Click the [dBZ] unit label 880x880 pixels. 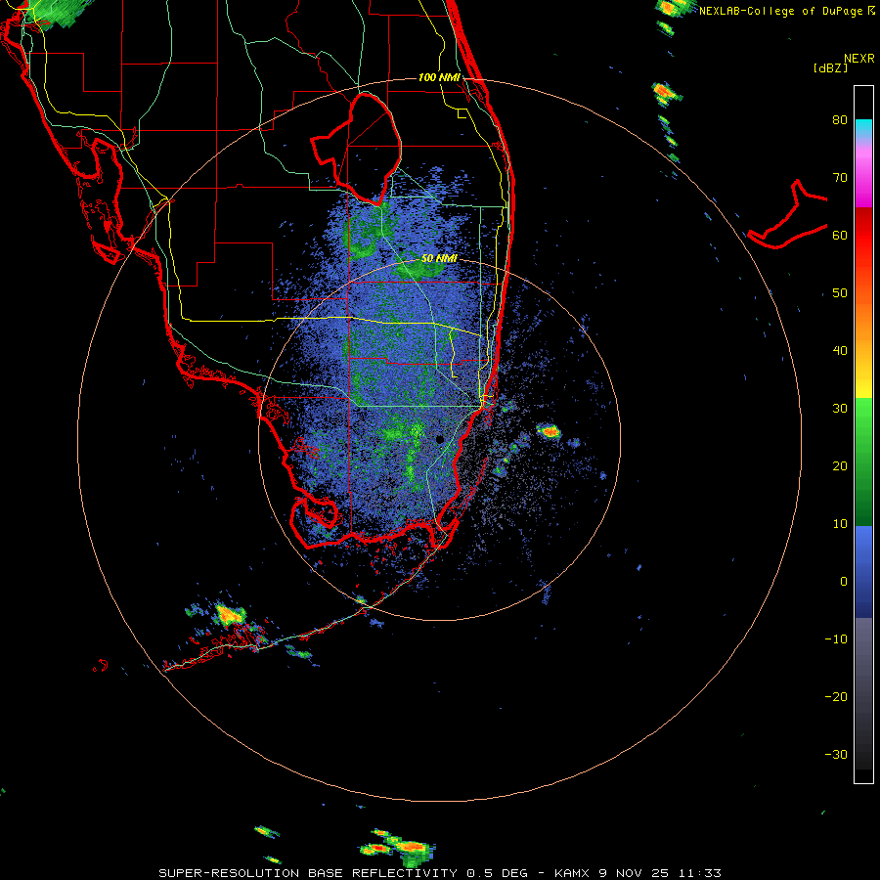click(x=830, y=67)
